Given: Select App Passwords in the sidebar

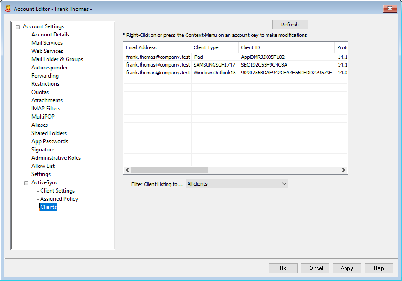Looking at the screenshot, I should 50,141.
